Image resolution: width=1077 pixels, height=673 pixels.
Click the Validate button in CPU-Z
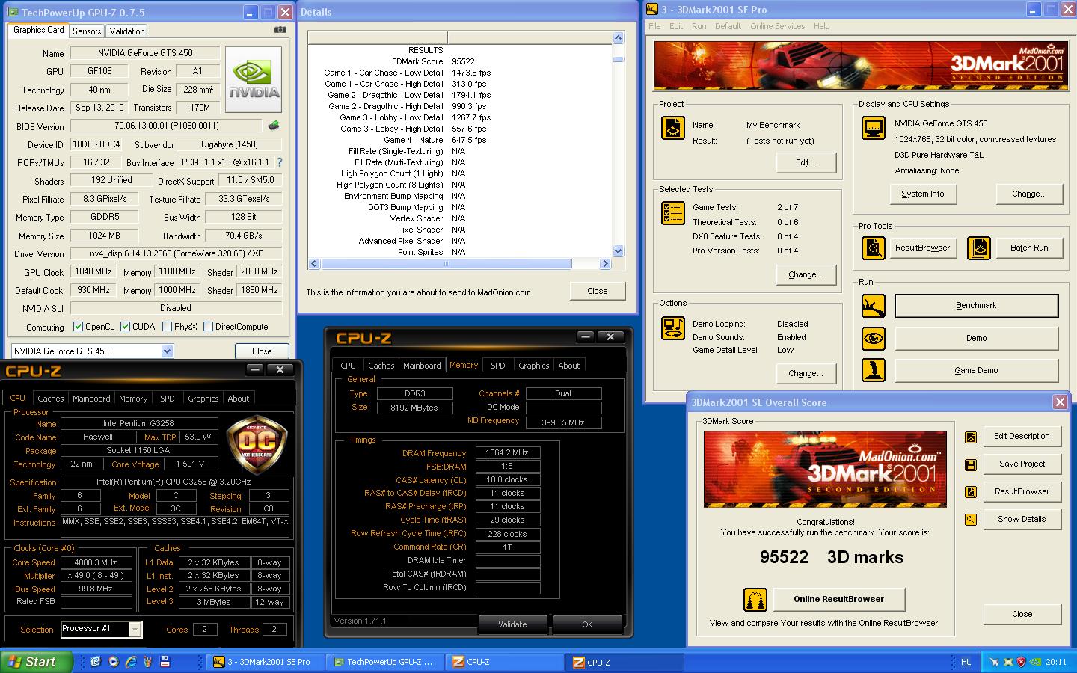tap(512, 624)
